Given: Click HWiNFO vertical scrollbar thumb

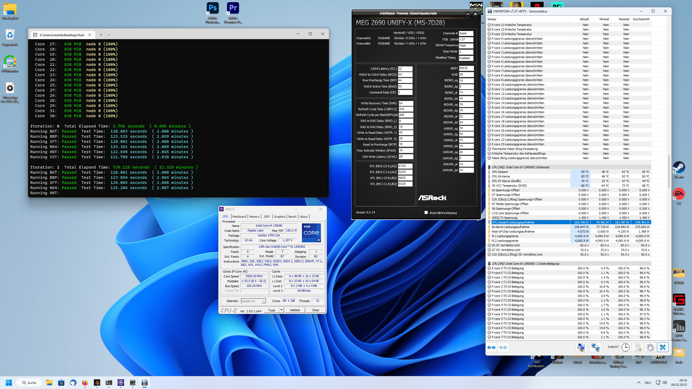Looking at the screenshot, I should pos(669,171).
